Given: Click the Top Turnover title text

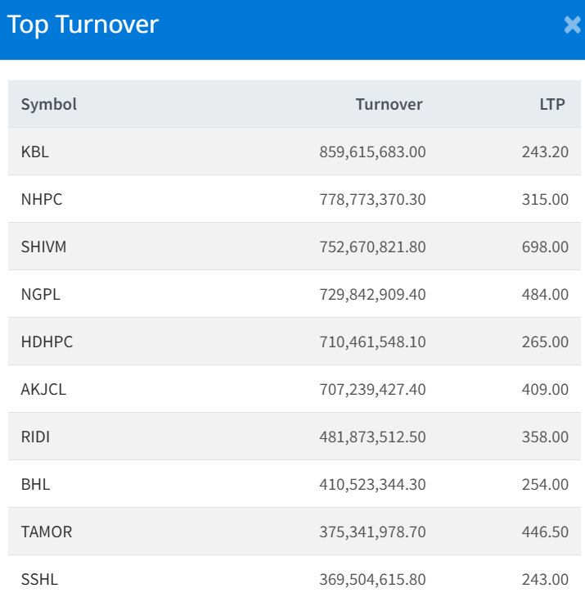Looking at the screenshot, I should [83, 25].
